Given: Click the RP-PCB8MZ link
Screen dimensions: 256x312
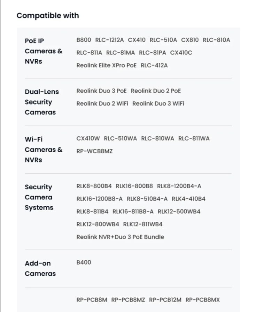Looking at the screenshot, I should click(x=128, y=300).
